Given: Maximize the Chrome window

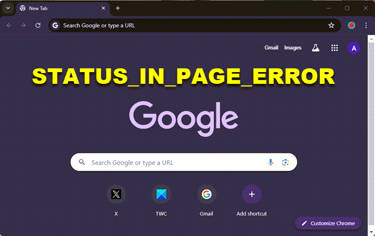Looking at the screenshot, I should tap(347, 8).
